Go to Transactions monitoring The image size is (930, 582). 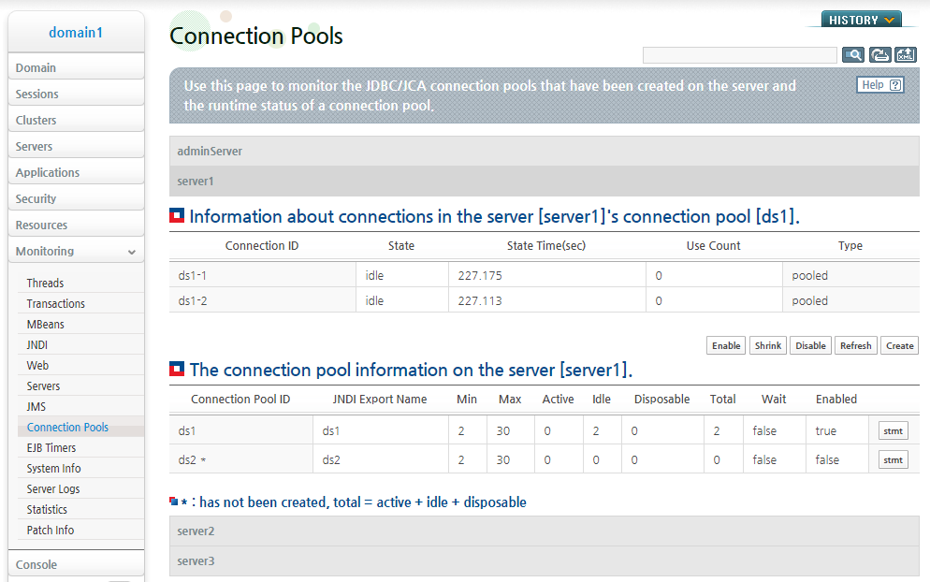pyautogui.click(x=56, y=304)
